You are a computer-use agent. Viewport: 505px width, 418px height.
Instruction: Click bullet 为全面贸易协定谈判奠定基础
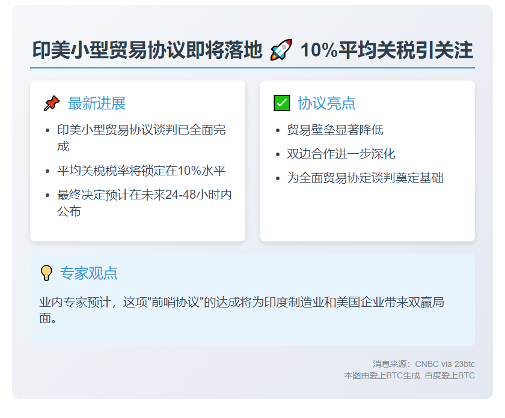366,178
